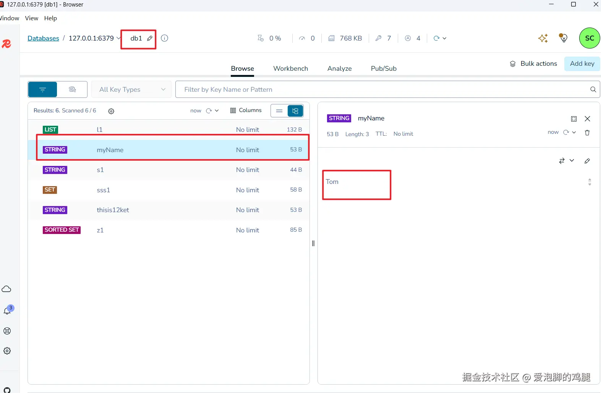Click the 768 KB memory stat
The image size is (601, 393).
tap(345, 38)
